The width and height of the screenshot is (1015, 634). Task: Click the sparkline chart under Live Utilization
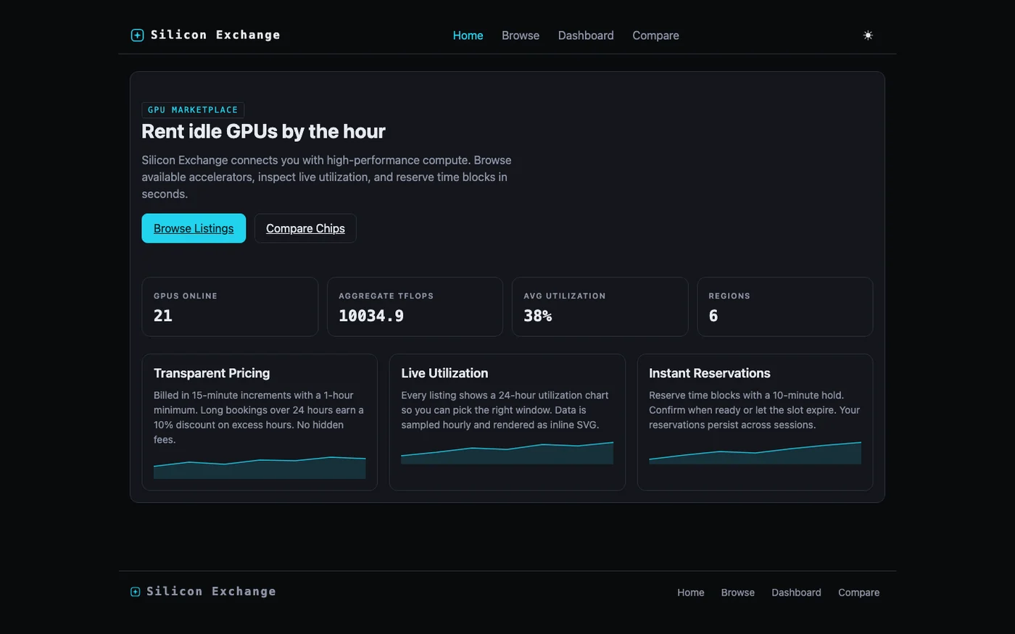click(x=507, y=453)
